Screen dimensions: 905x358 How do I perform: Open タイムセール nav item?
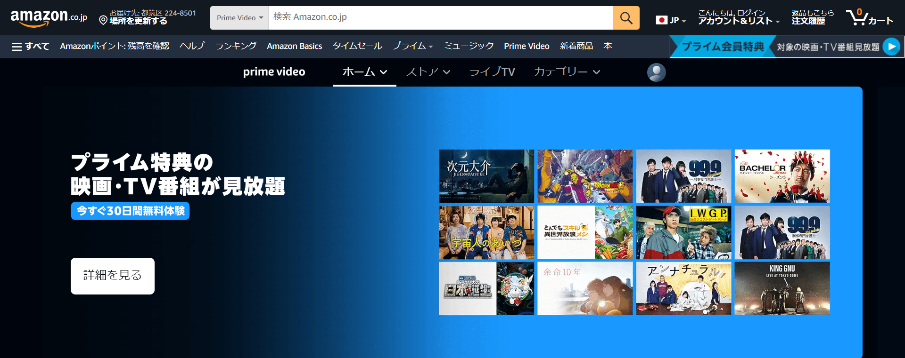coord(357,46)
